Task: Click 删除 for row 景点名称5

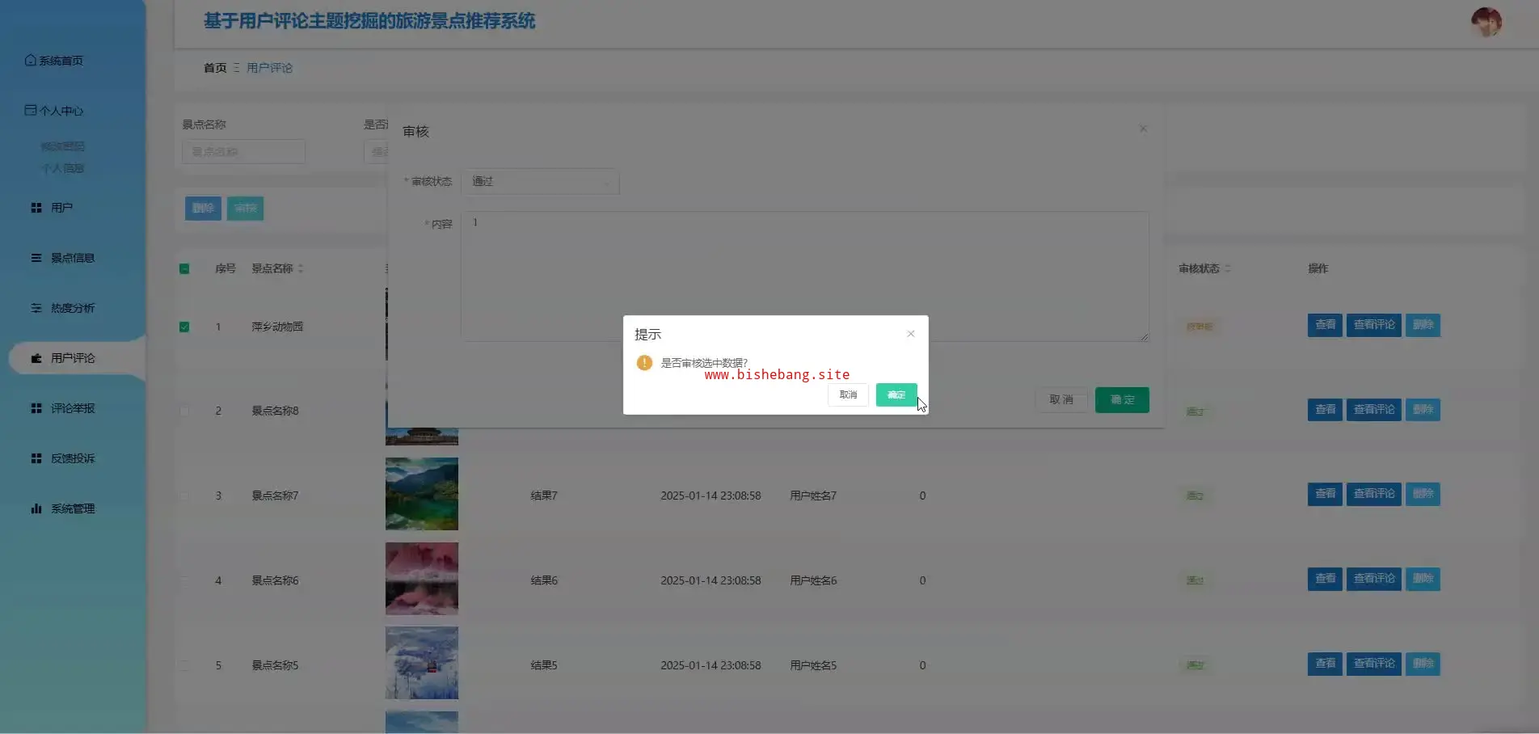Action: (x=1423, y=664)
